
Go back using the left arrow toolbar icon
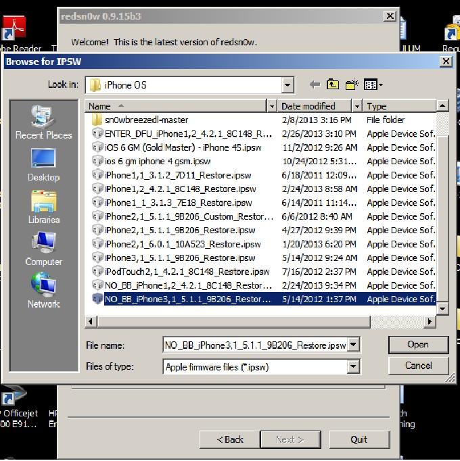[x=315, y=85]
